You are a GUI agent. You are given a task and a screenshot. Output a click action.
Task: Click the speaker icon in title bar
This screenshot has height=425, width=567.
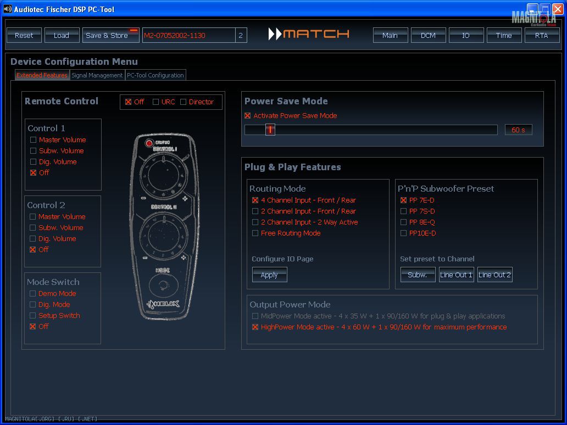click(8, 9)
